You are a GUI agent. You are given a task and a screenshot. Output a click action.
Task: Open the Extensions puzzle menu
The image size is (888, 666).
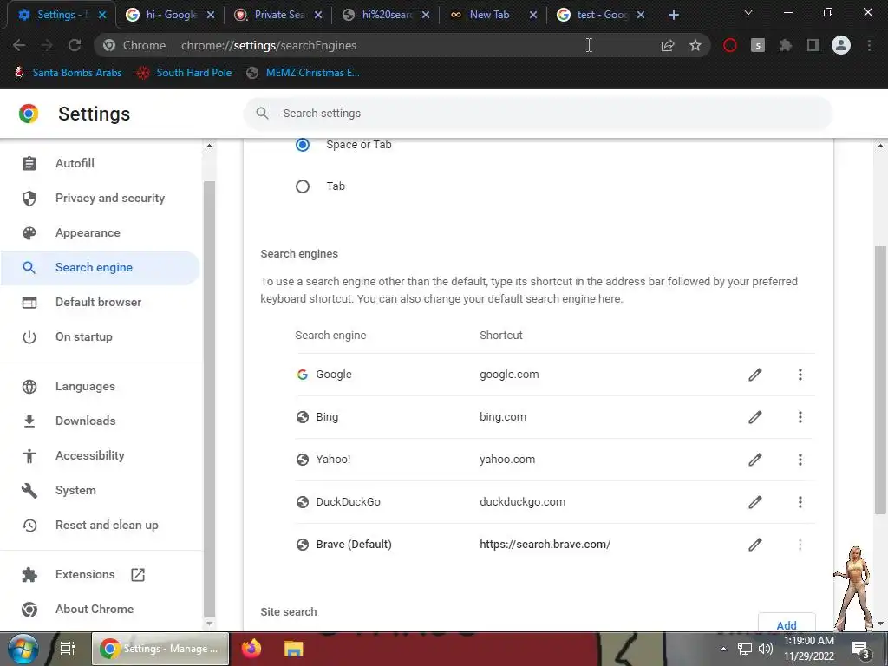pyautogui.click(x=786, y=45)
